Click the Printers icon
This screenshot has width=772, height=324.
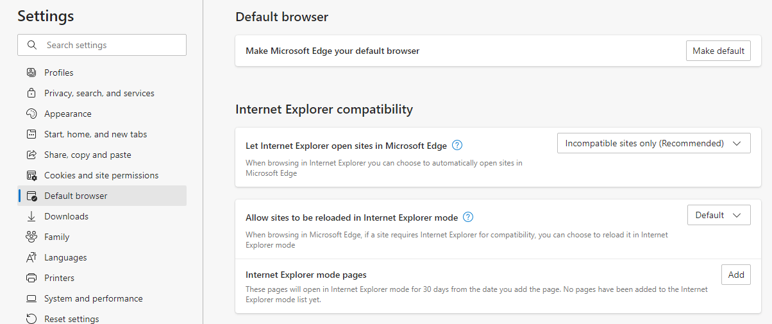point(31,278)
